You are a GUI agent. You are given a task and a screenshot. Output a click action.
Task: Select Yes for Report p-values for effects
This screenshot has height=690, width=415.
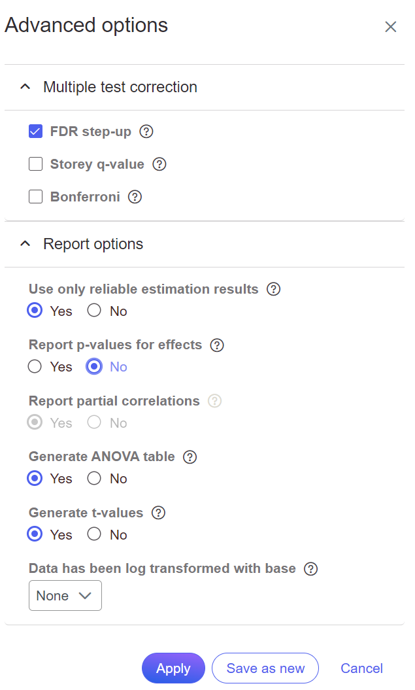35,367
